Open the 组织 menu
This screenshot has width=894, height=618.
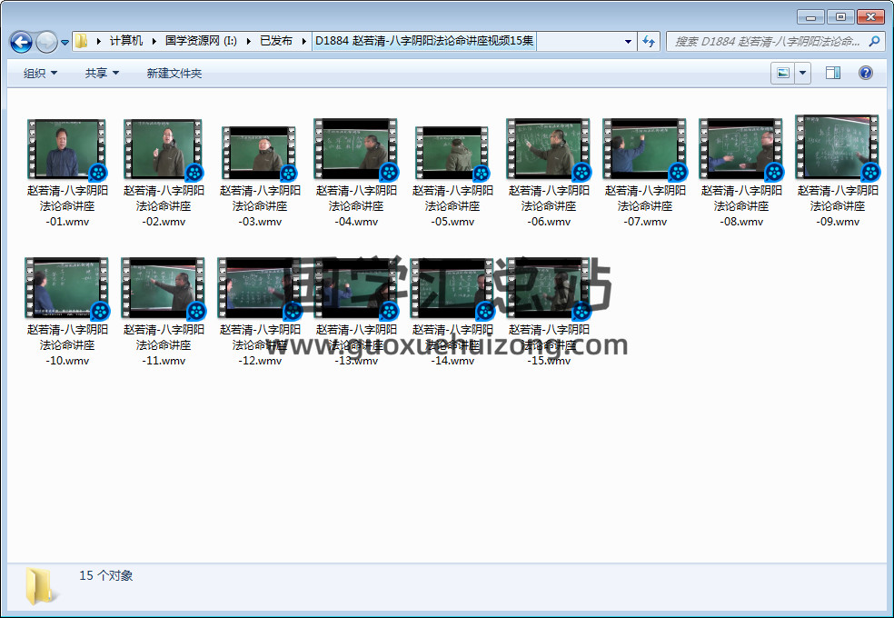tap(40, 73)
